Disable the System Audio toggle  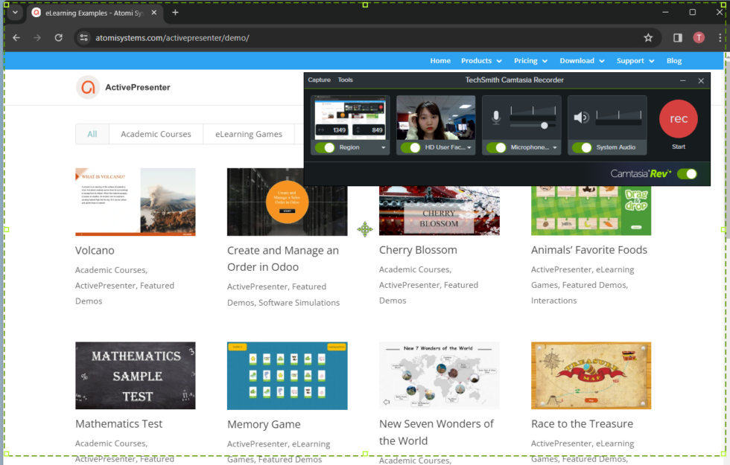click(584, 147)
